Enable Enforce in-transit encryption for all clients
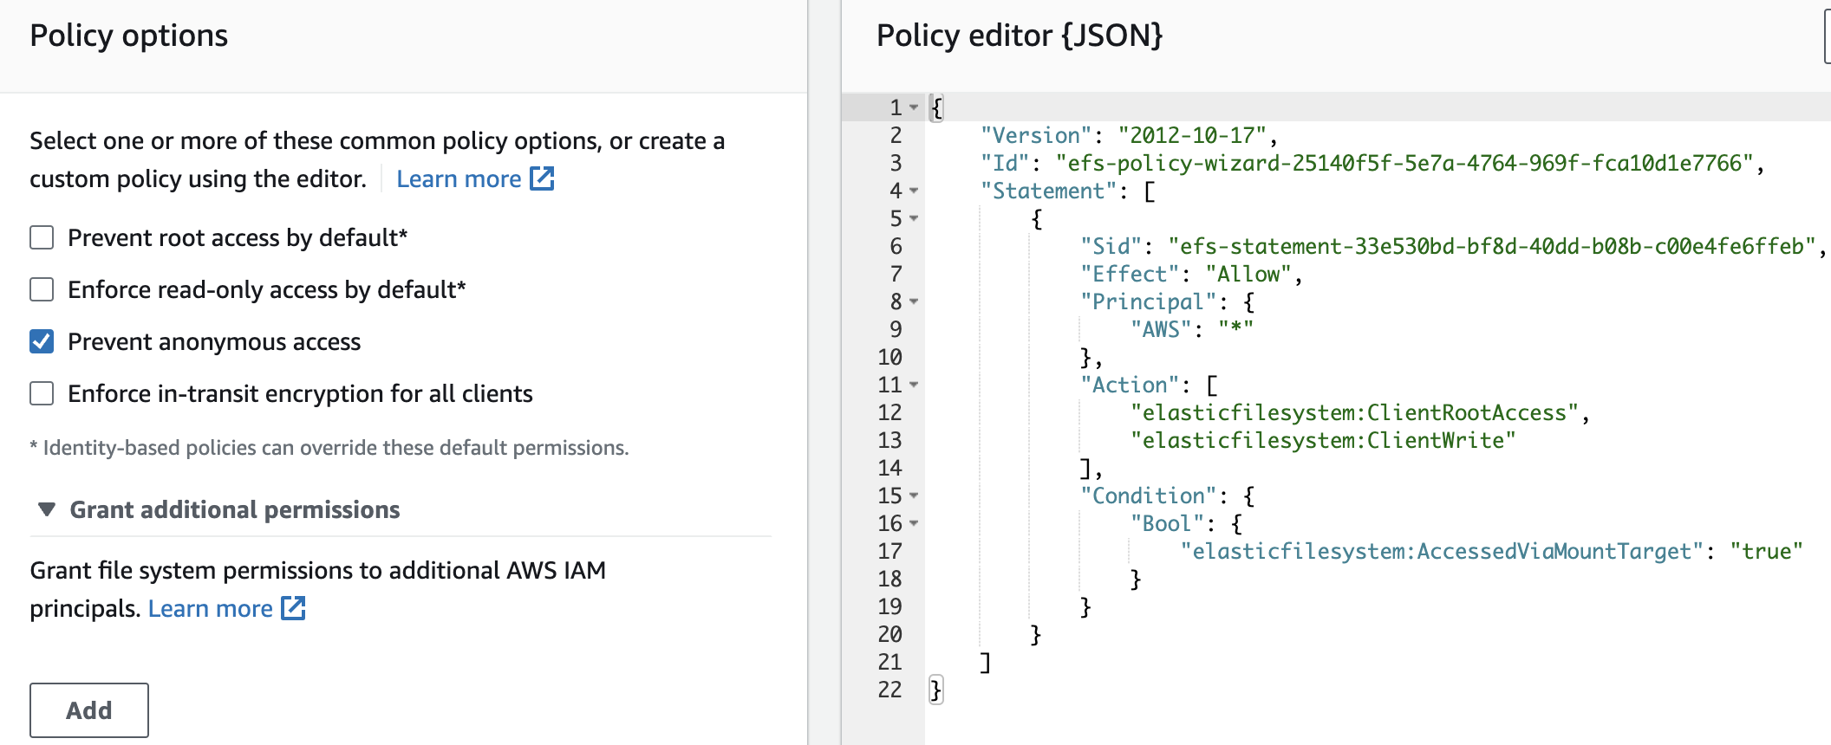The height and width of the screenshot is (745, 1831). tap(42, 393)
